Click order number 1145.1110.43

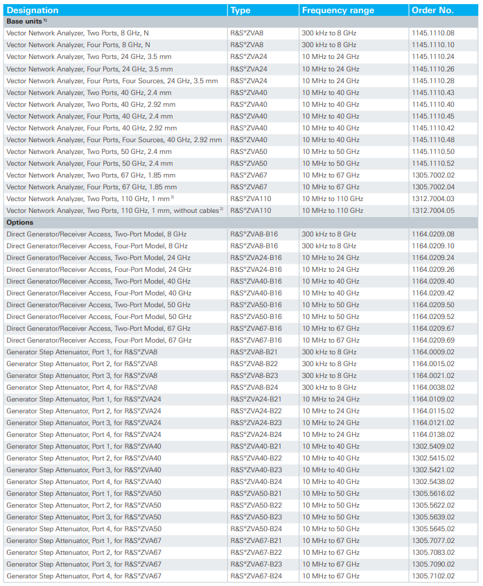[433, 93]
